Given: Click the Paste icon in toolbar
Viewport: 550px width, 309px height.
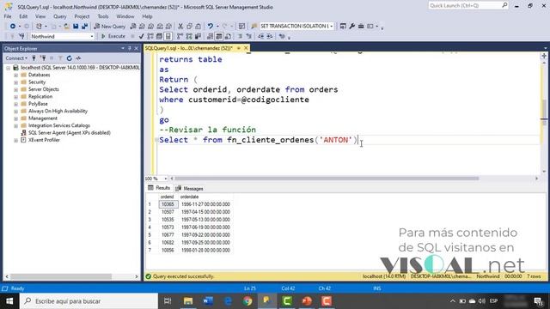Looking at the screenshot, I should click(199, 27).
